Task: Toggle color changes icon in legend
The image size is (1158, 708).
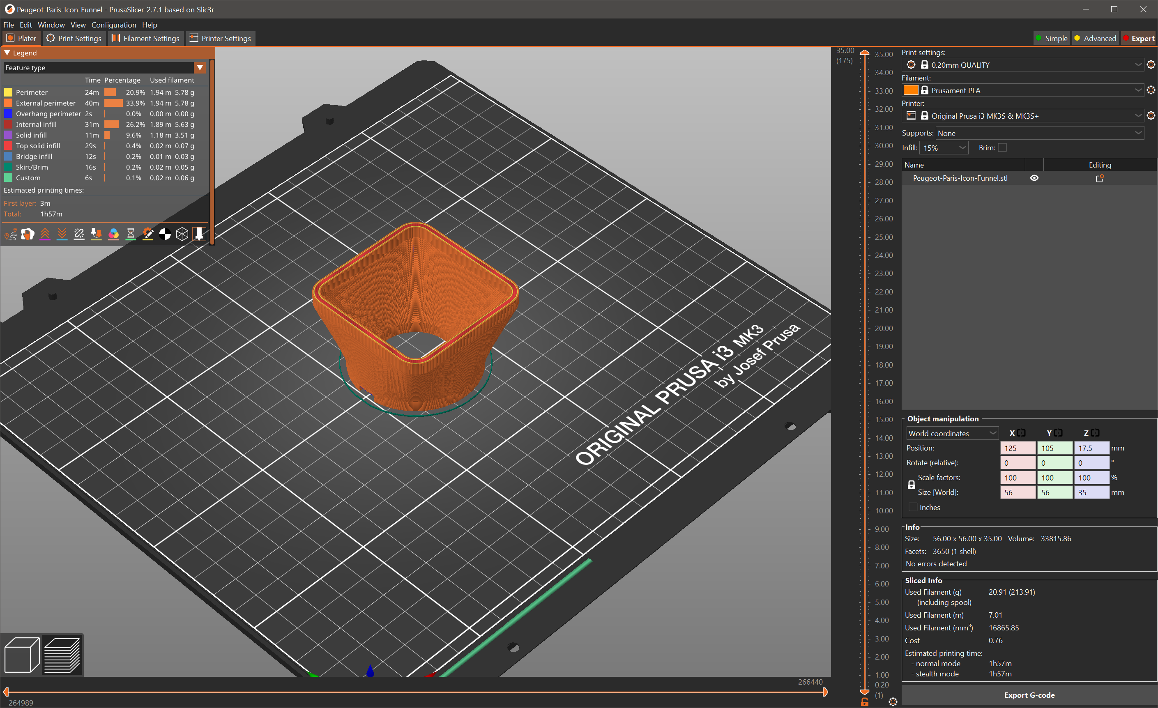Action: [113, 234]
